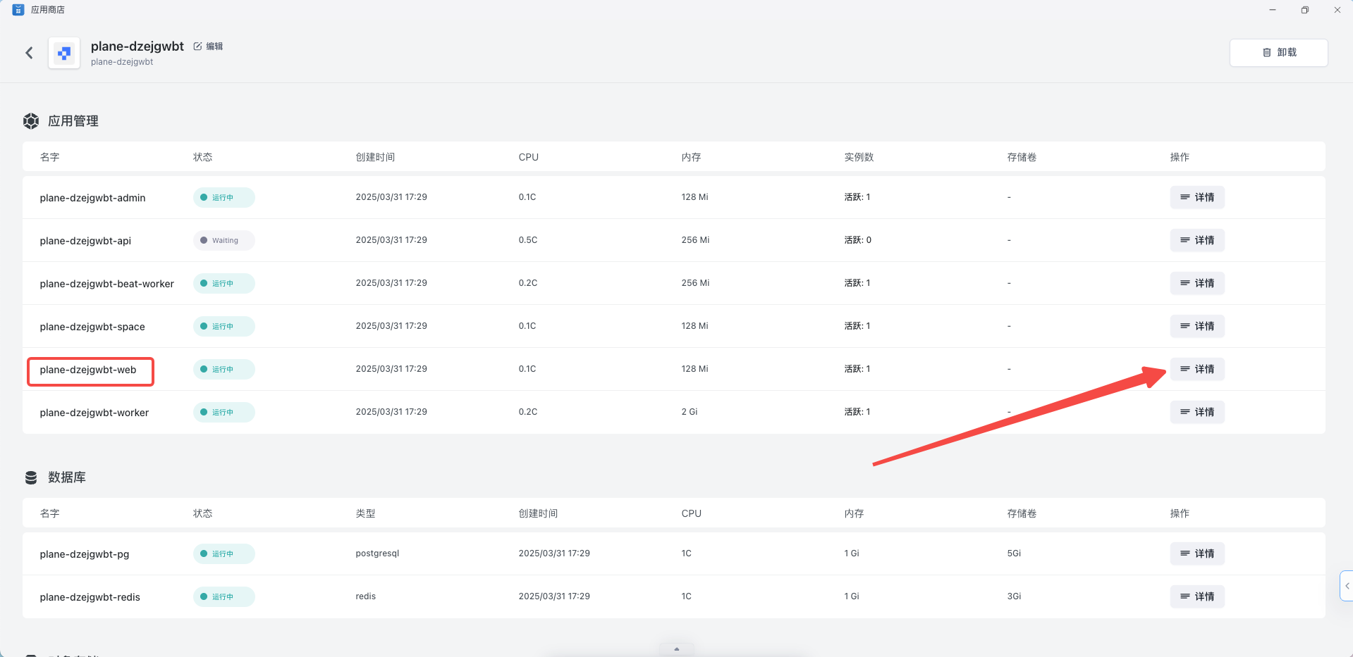The image size is (1353, 657).
Task: Click the 创建时间 header in 应用管理 table
Action: point(375,157)
